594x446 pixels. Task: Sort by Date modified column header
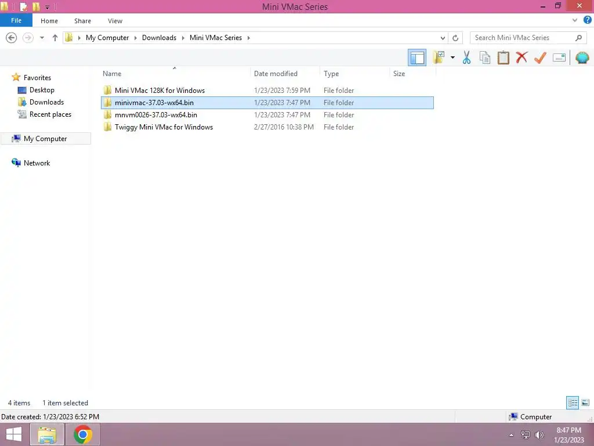[285, 74]
